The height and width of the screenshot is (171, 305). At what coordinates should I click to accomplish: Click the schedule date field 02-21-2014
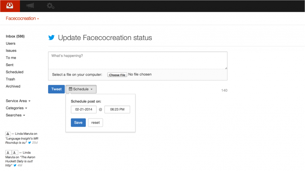point(84,109)
